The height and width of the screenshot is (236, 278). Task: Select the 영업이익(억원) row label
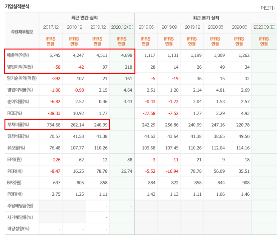(x=20, y=67)
